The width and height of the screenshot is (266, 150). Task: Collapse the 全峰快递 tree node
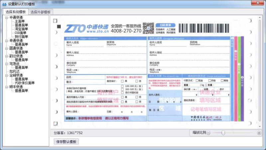pos(6,75)
